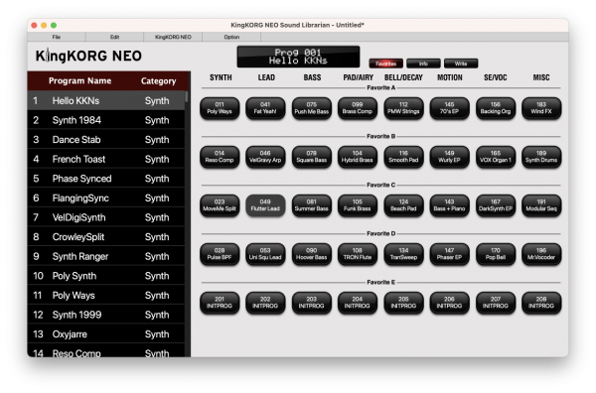This screenshot has height=393, width=596.
Task: Toggle the red Favorites view button
Action: coord(385,64)
